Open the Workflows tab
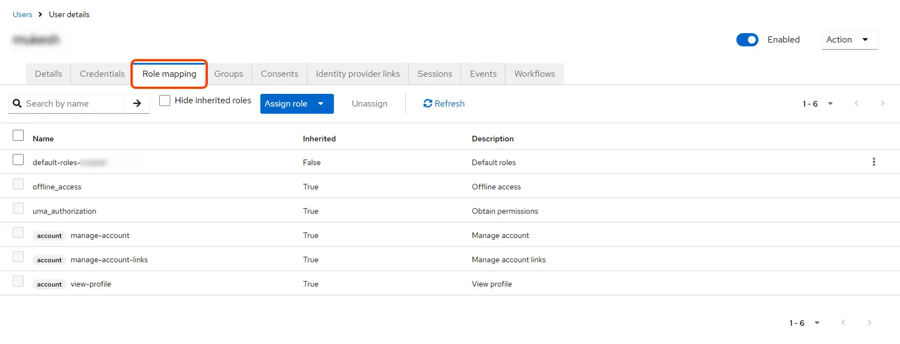The height and width of the screenshot is (344, 900). pos(535,74)
